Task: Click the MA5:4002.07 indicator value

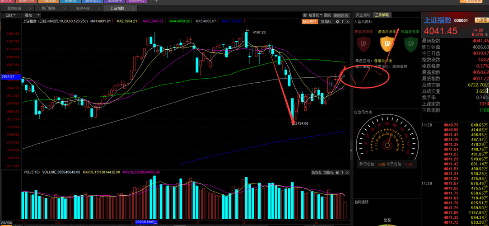Action: pos(206,21)
